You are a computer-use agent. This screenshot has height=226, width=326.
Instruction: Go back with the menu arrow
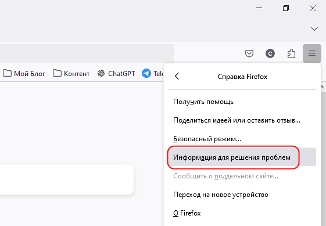177,76
